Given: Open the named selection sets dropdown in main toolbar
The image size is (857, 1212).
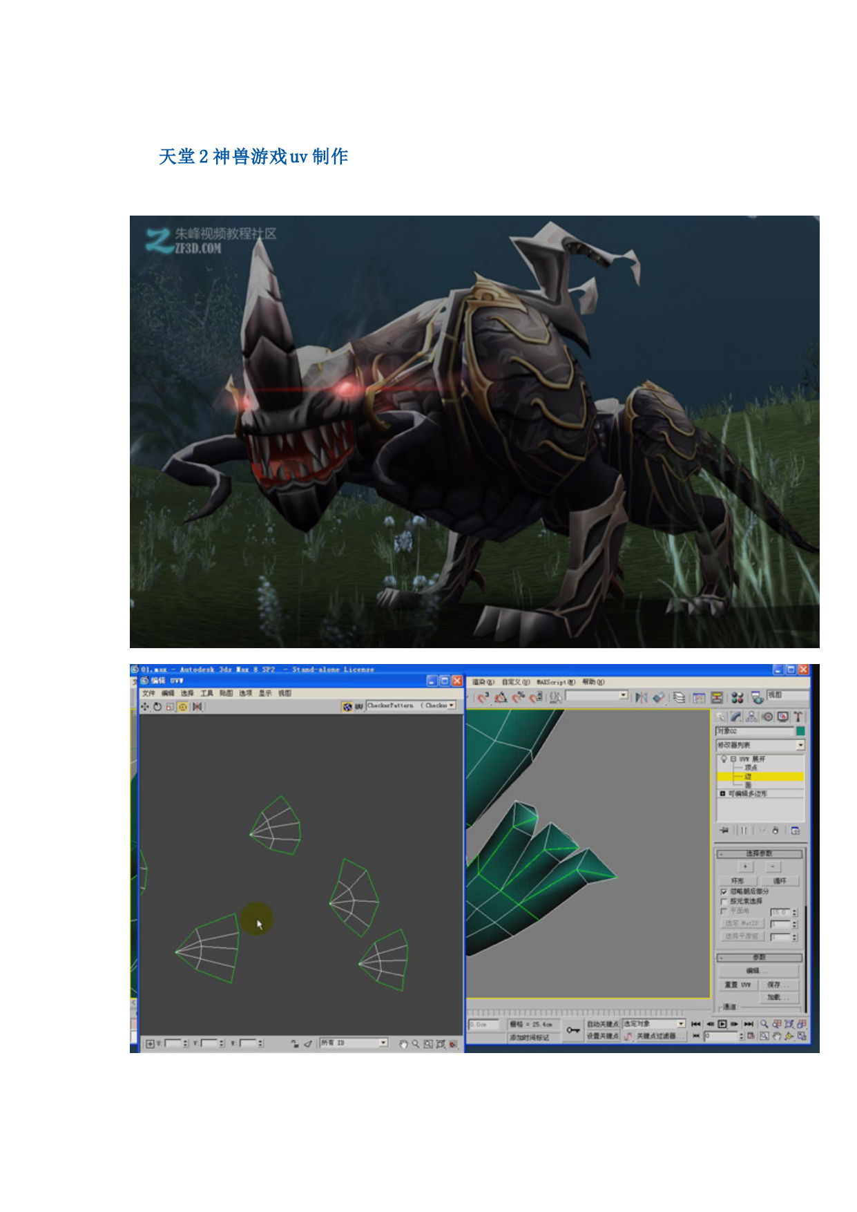Looking at the screenshot, I should click(x=597, y=696).
